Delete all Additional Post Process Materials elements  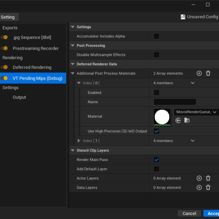208,73
